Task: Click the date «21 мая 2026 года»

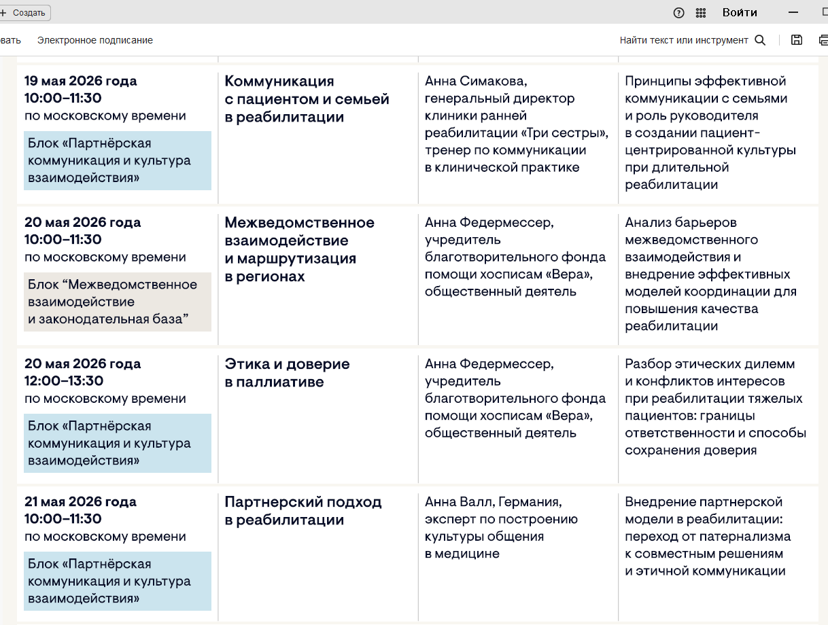Action: [80, 502]
